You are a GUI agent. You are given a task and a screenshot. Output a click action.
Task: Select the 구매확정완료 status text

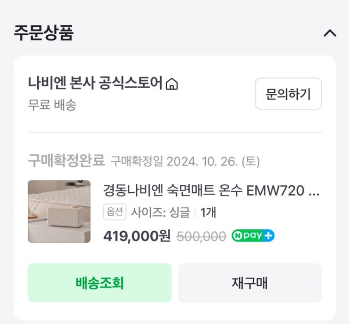(x=66, y=161)
